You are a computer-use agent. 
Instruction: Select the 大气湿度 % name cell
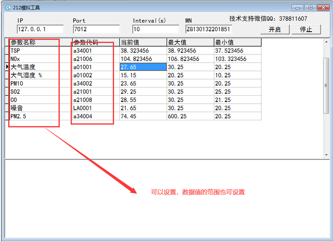pos(41,75)
